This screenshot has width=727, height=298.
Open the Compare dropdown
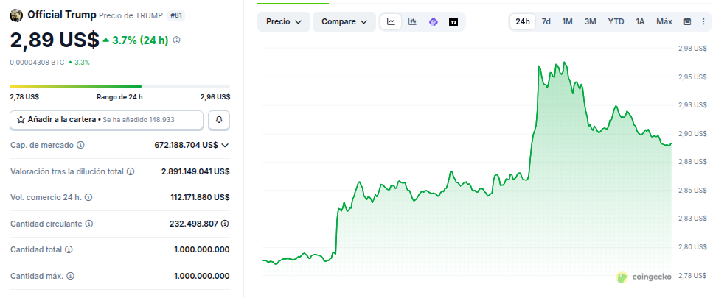(x=344, y=22)
